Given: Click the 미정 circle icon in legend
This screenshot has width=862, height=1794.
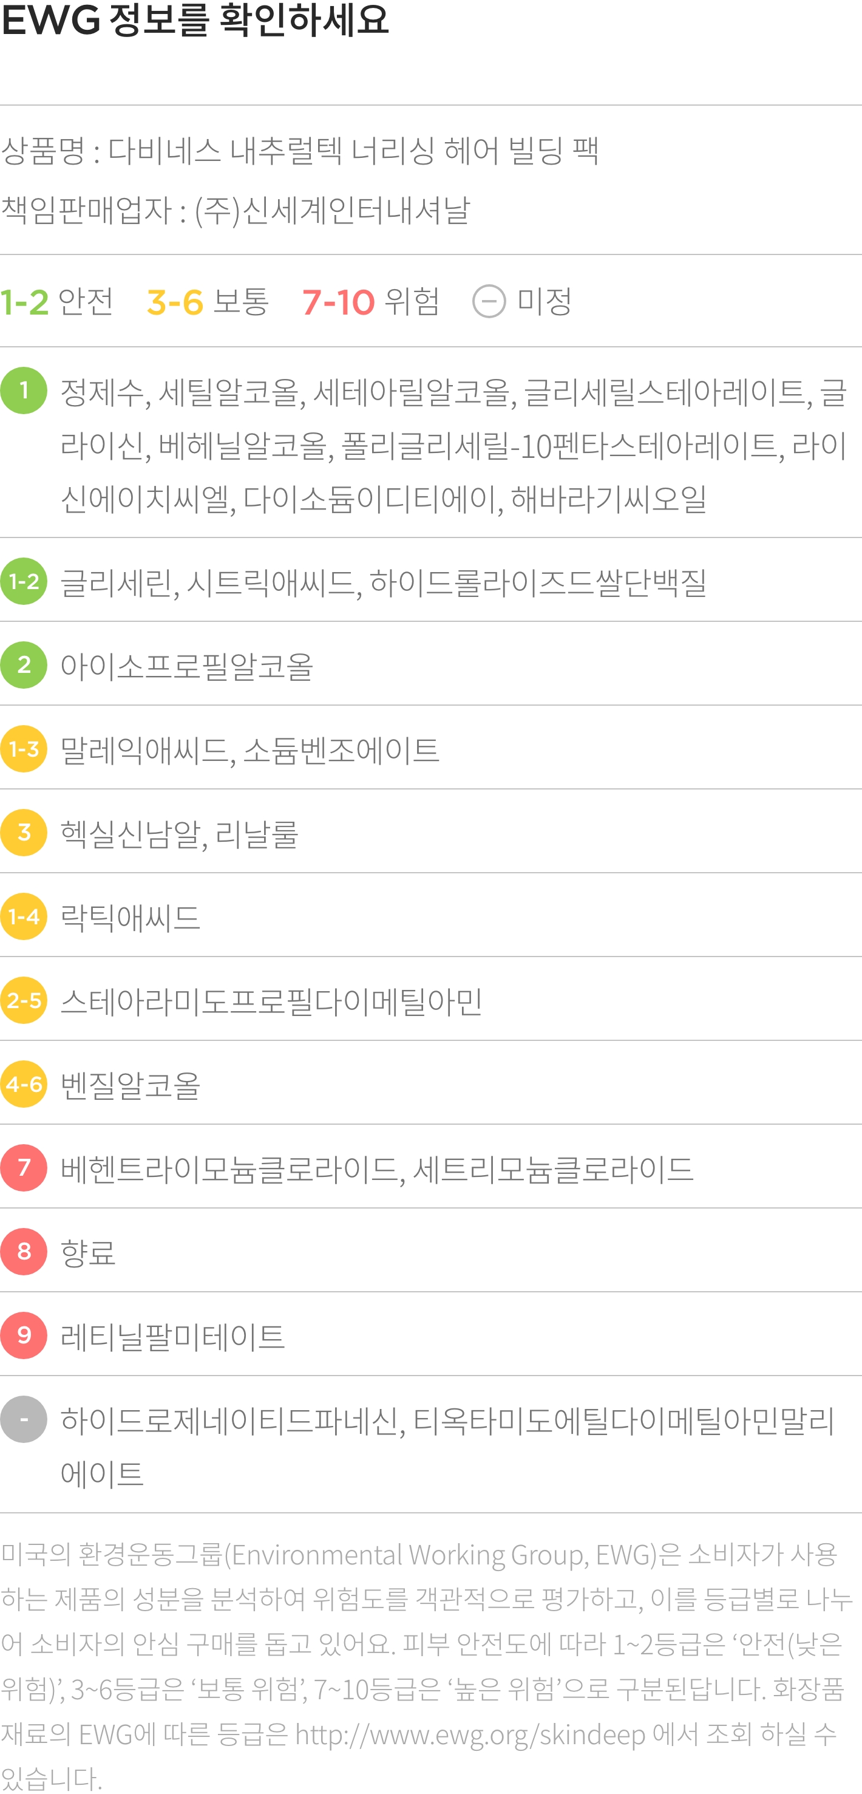Looking at the screenshot, I should pos(489,302).
